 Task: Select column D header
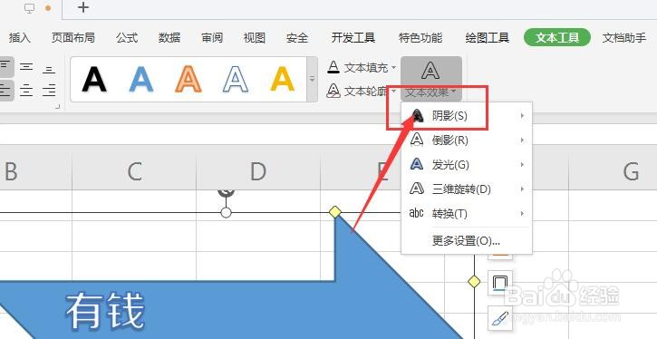click(x=258, y=172)
